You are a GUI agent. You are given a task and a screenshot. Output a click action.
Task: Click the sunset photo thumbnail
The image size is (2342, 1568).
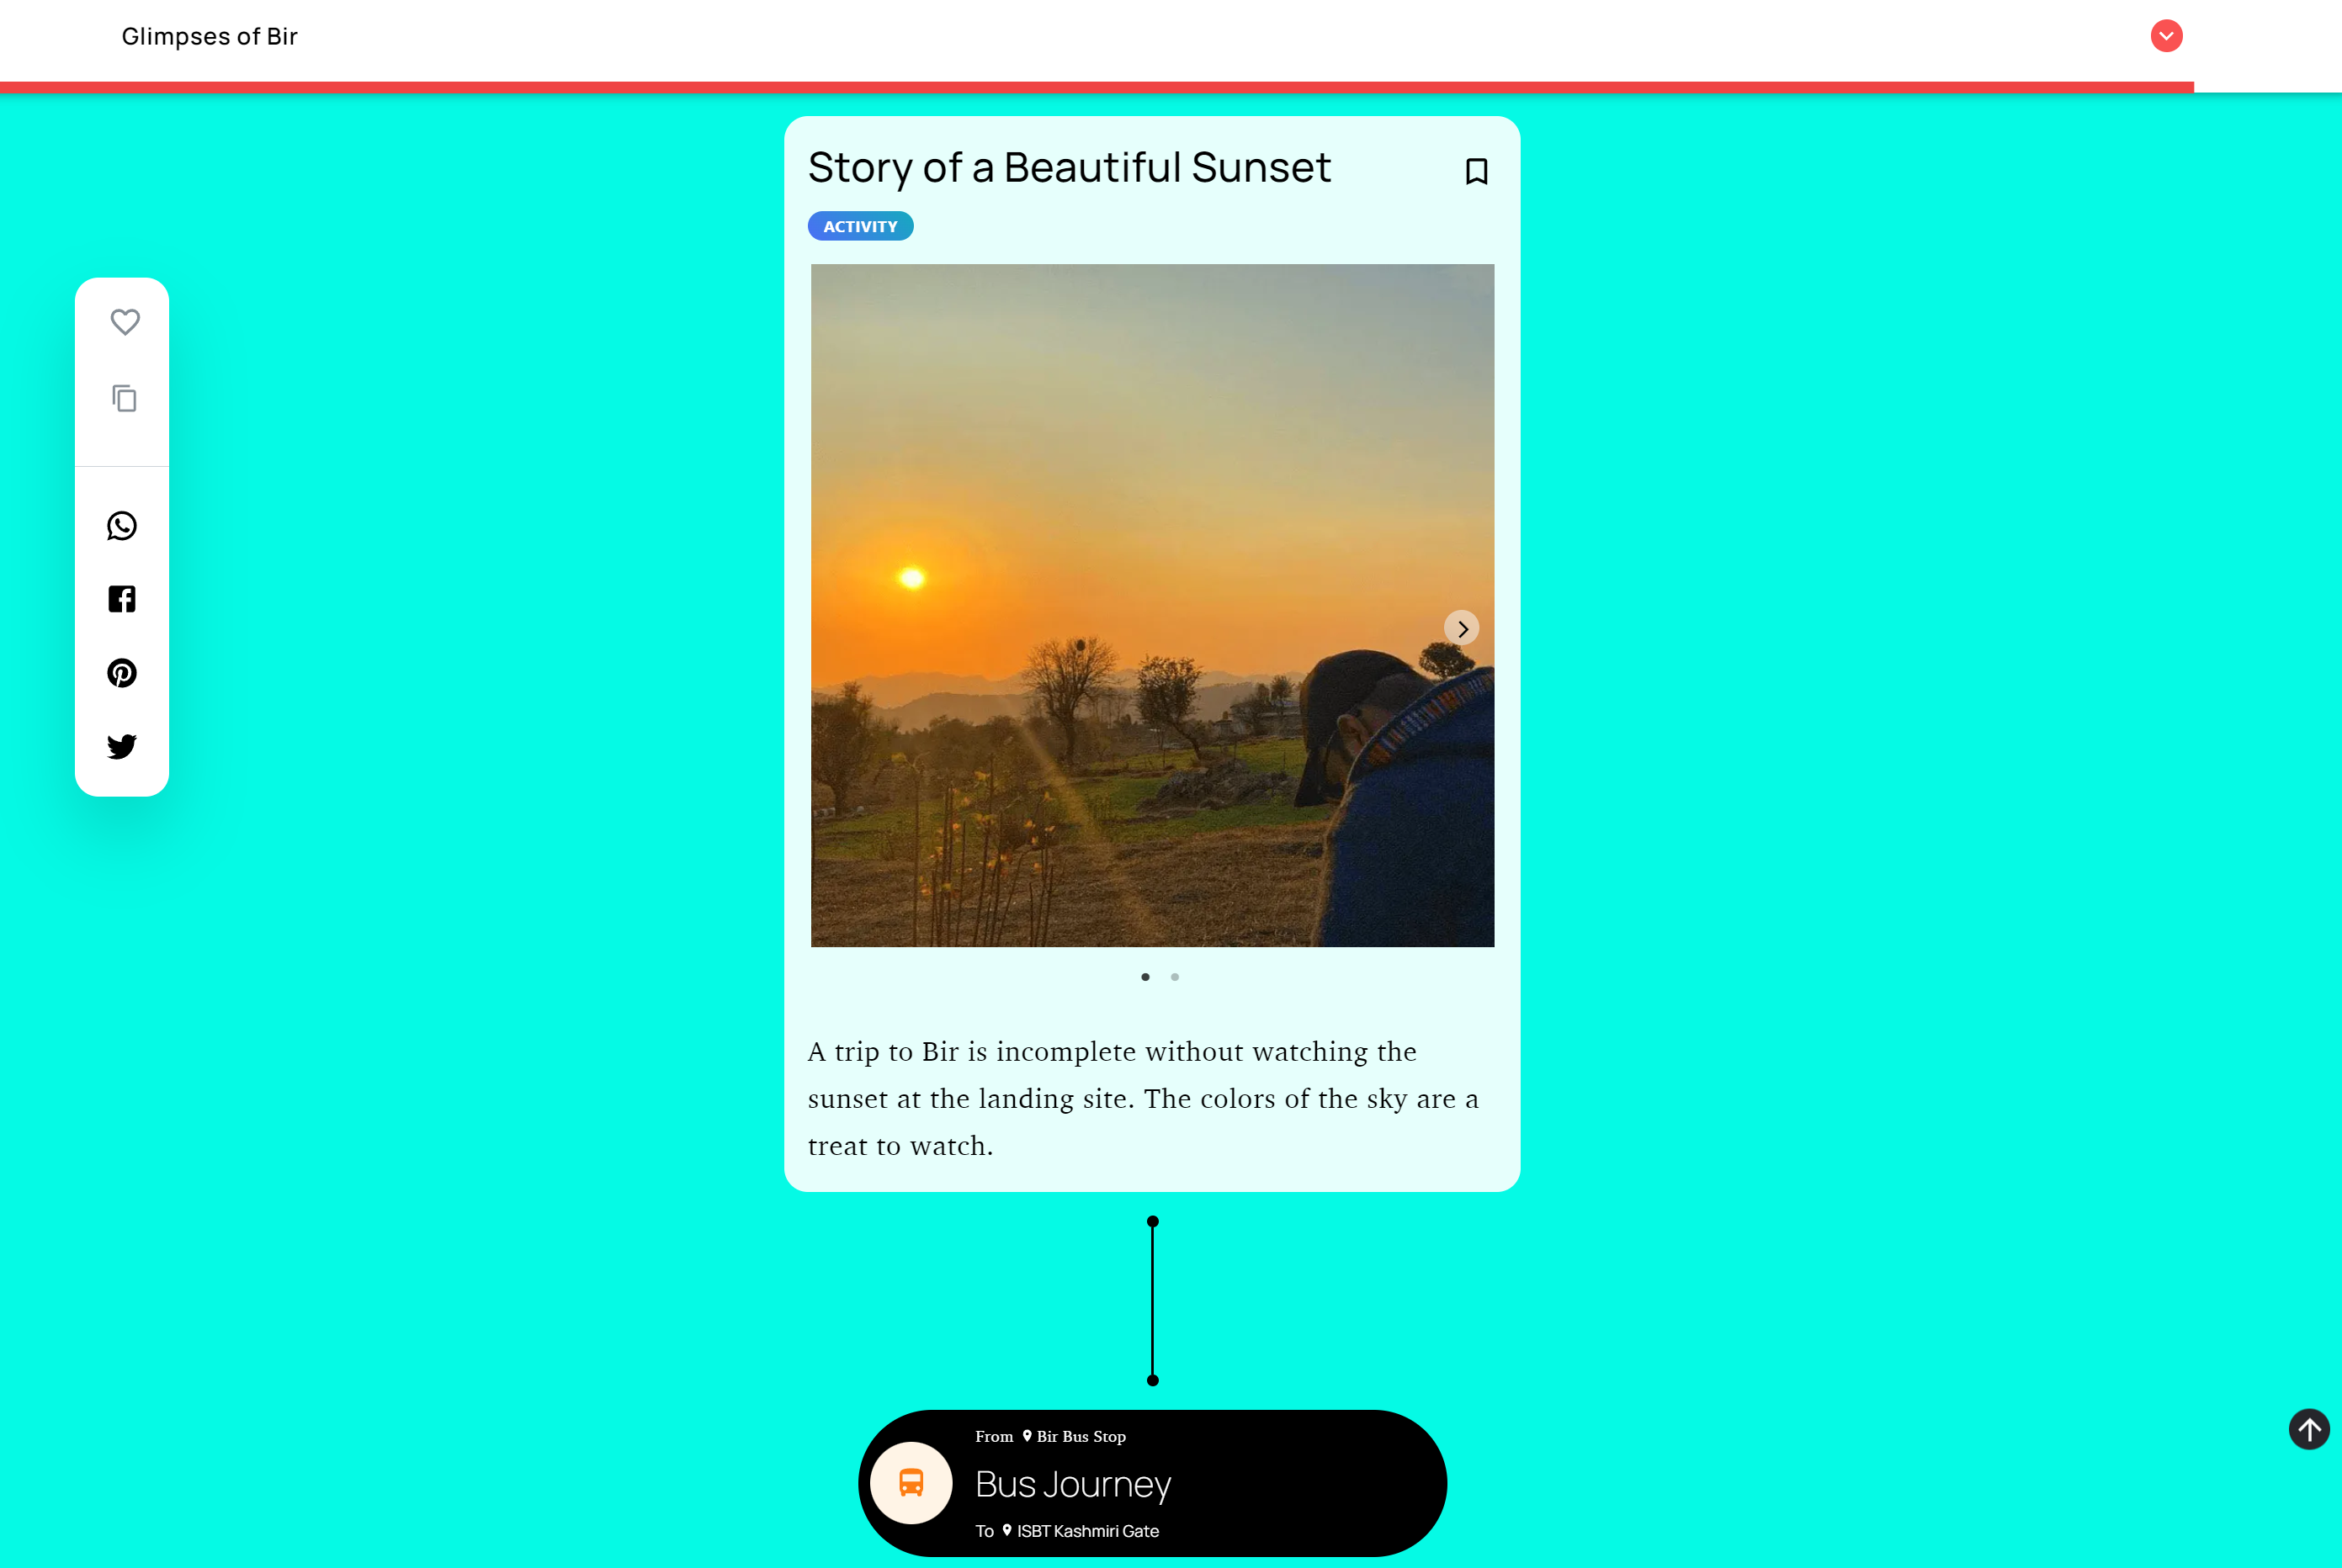pos(1153,605)
